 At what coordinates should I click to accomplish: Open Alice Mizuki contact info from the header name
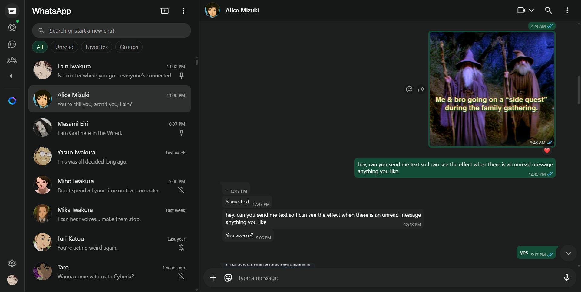tap(242, 10)
